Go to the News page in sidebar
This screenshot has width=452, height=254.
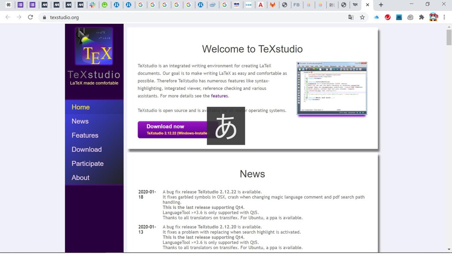(x=80, y=121)
